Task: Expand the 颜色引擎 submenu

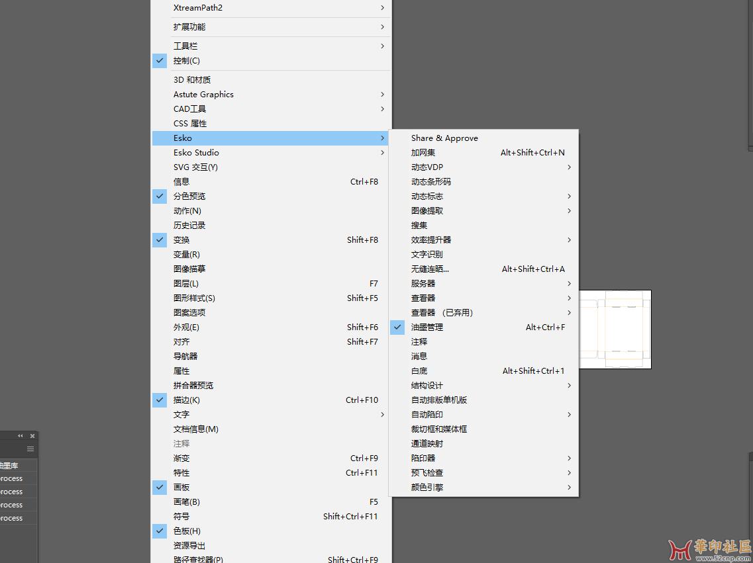Action: [483, 487]
